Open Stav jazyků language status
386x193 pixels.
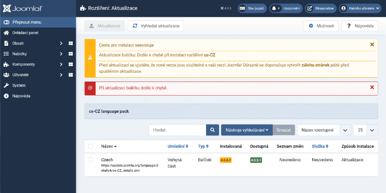(252, 8)
